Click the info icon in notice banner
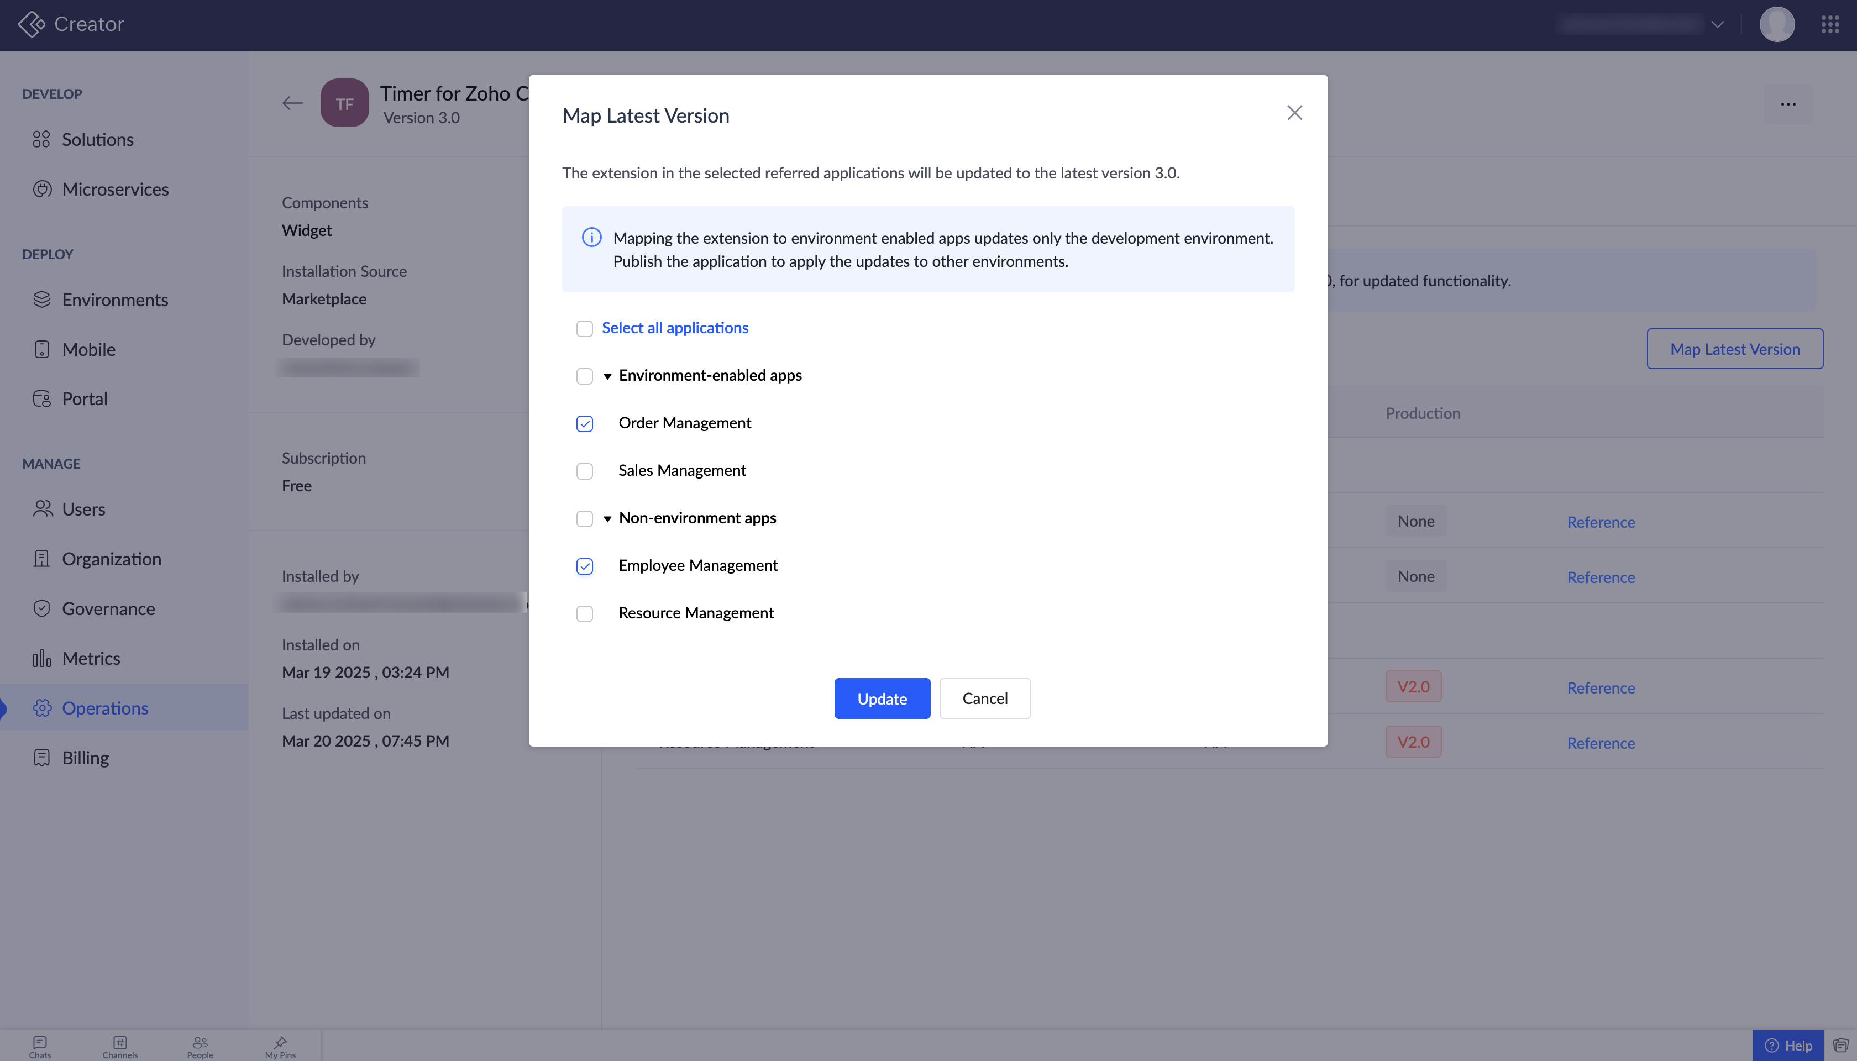1857x1061 pixels. point(591,238)
